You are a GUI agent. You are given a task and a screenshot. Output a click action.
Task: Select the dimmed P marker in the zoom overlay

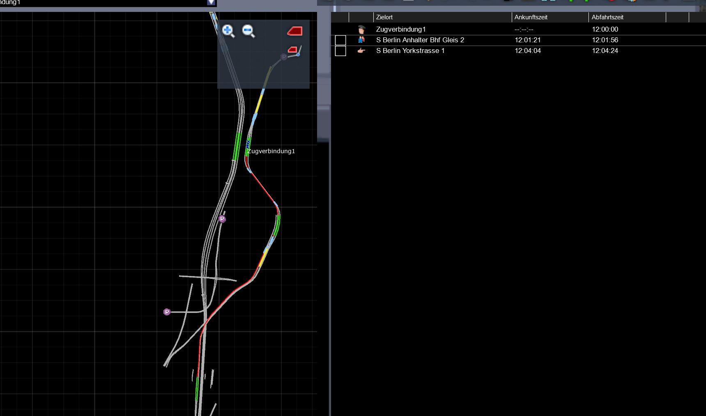click(x=283, y=57)
